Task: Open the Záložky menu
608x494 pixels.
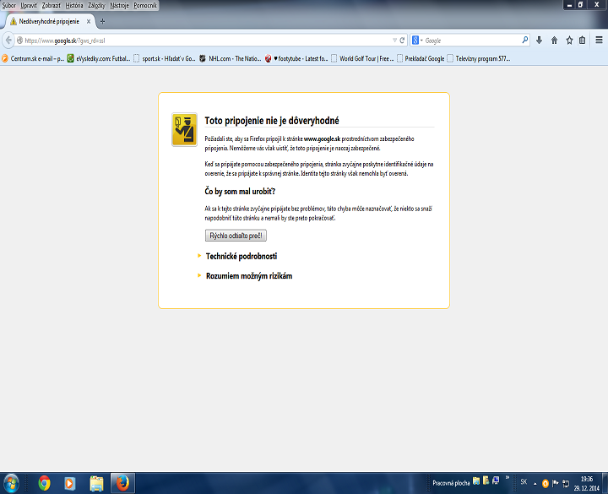Action: pos(98,5)
